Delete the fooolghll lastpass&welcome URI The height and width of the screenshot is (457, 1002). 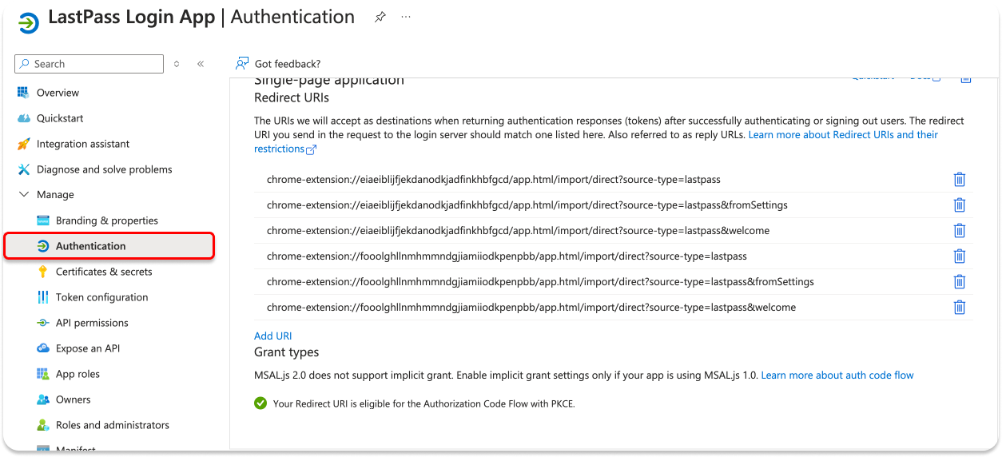pos(960,308)
